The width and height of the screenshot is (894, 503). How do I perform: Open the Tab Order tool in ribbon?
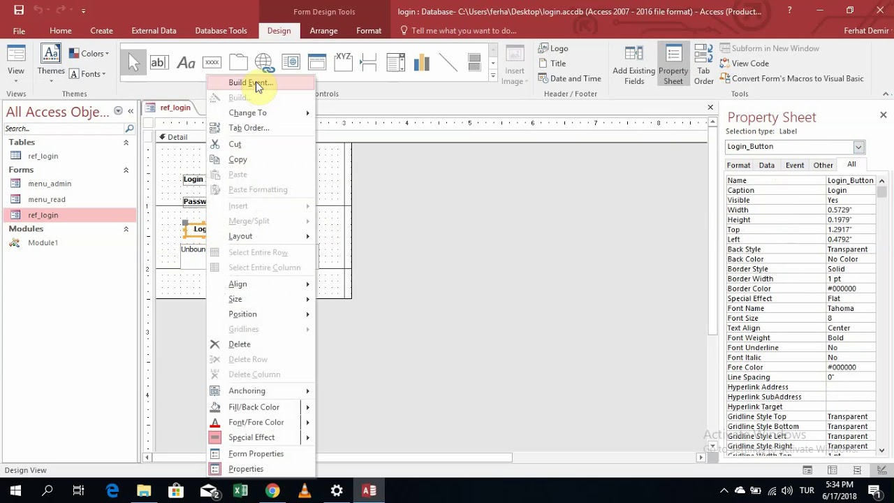point(703,65)
